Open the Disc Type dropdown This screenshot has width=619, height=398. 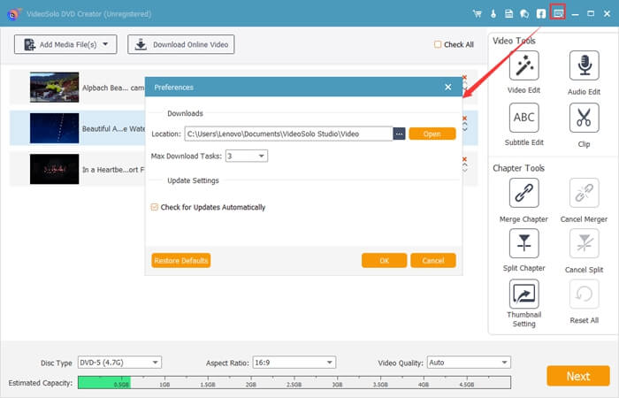coord(119,363)
